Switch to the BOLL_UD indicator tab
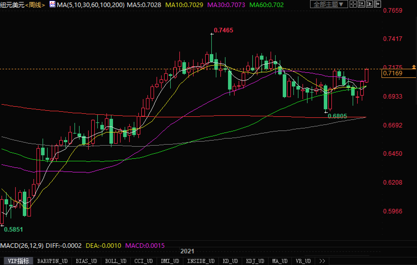 pyautogui.click(x=116, y=261)
